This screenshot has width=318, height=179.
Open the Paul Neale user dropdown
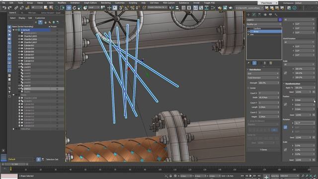click(x=268, y=3)
